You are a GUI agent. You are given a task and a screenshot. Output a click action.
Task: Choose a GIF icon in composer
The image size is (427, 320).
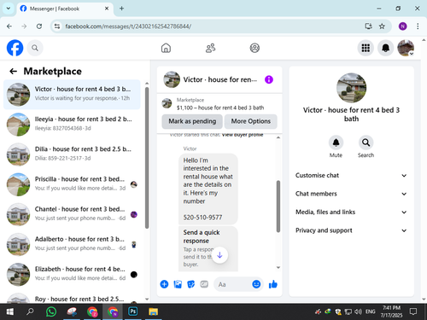pyautogui.click(x=204, y=284)
